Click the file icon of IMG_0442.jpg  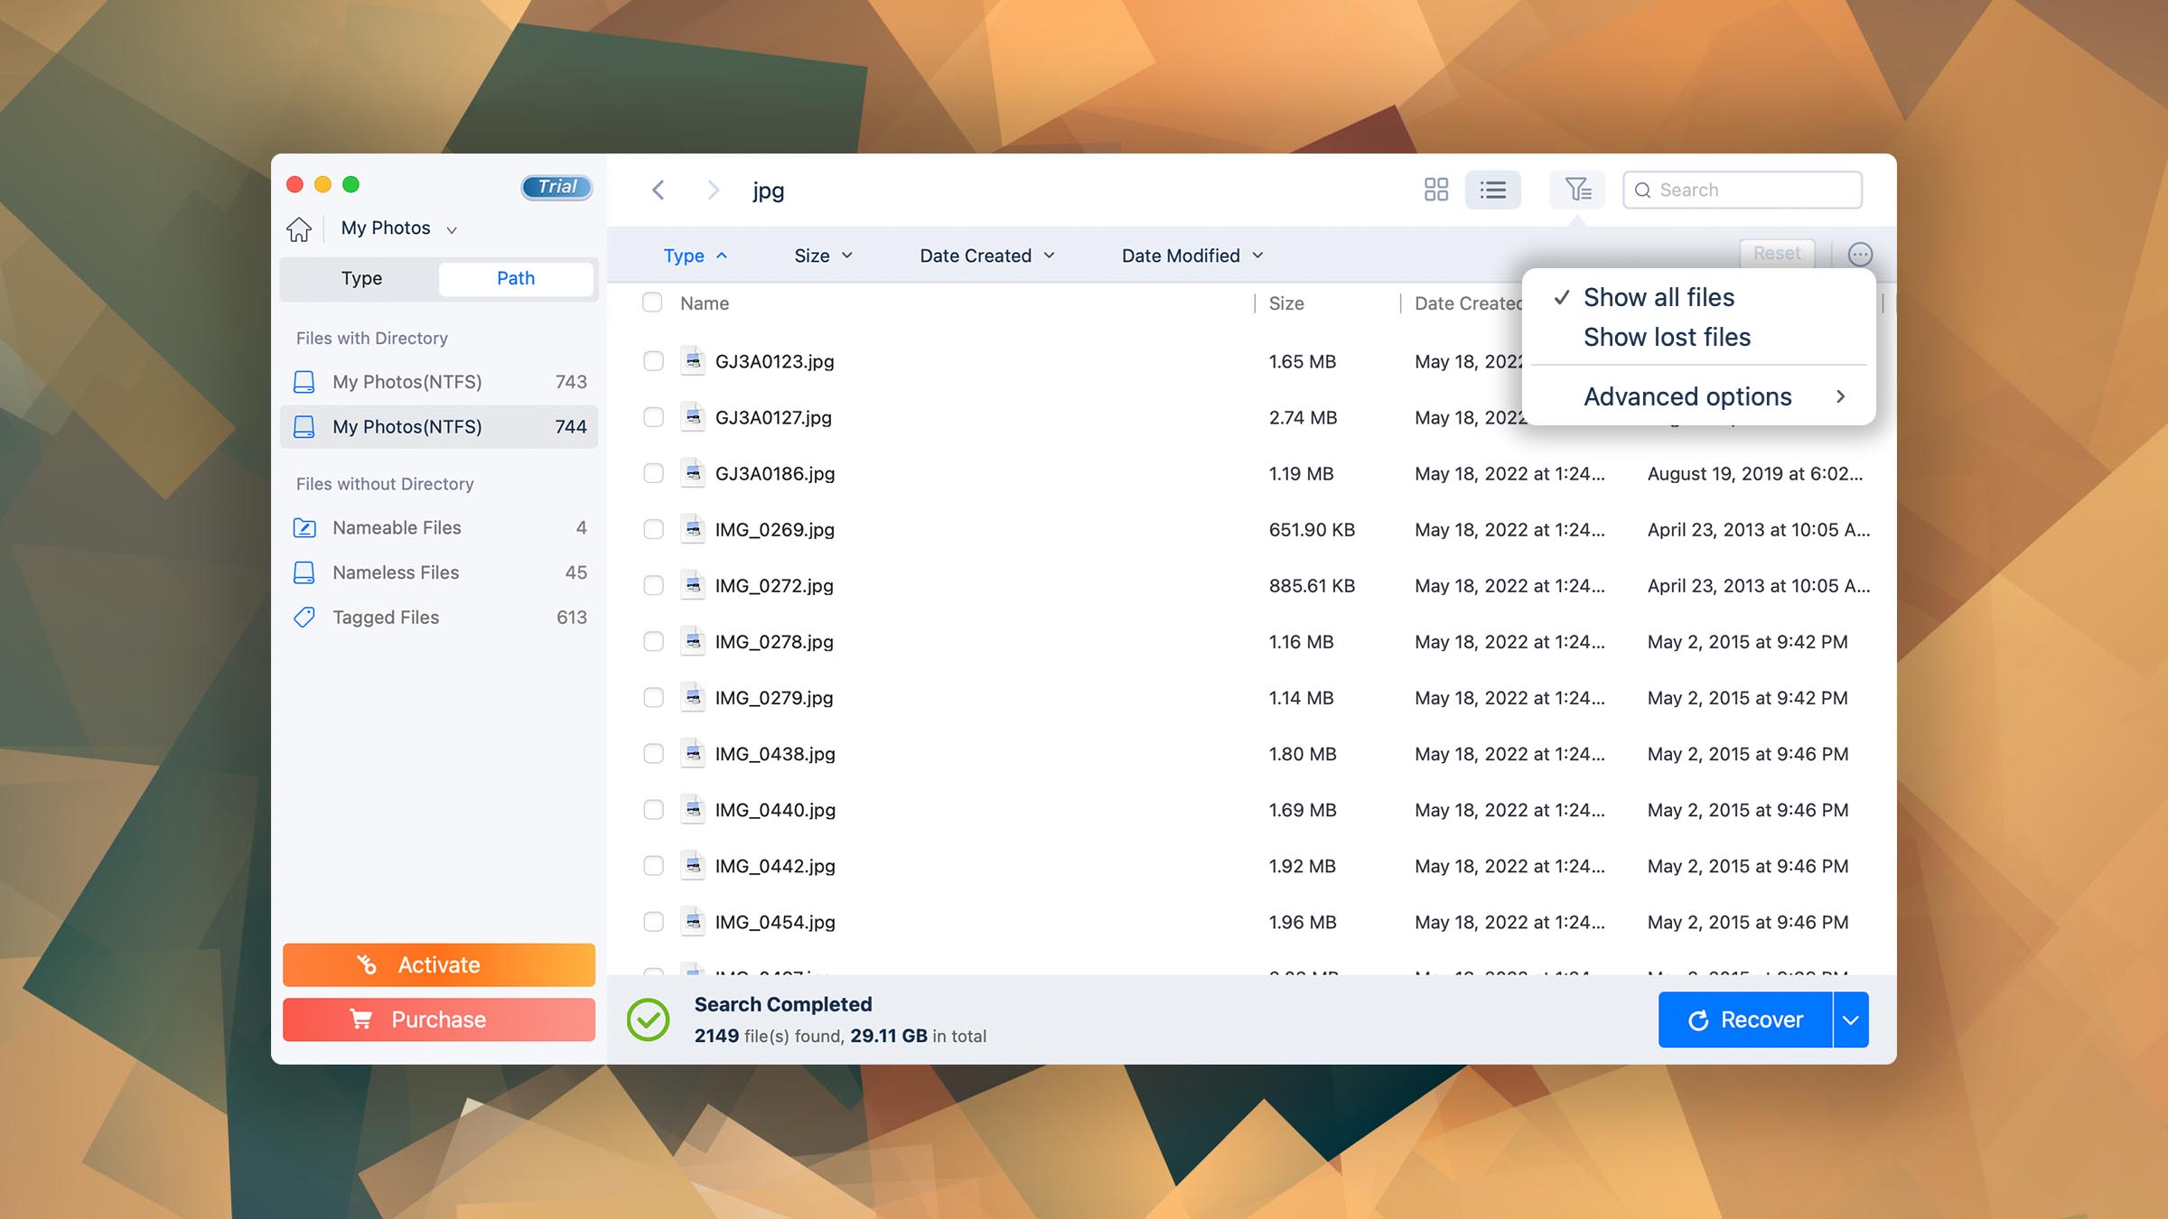coord(693,866)
